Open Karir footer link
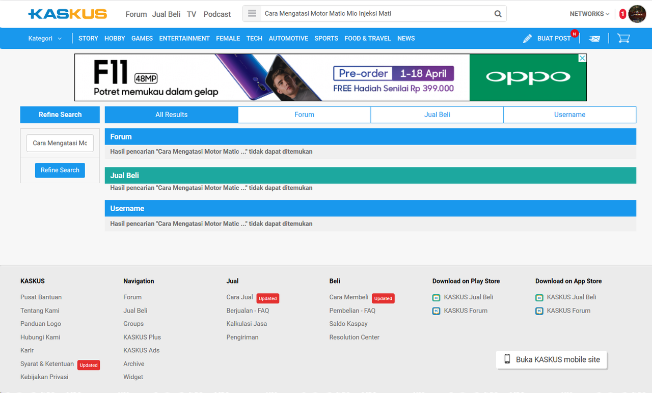The height and width of the screenshot is (393, 652). pyautogui.click(x=27, y=350)
